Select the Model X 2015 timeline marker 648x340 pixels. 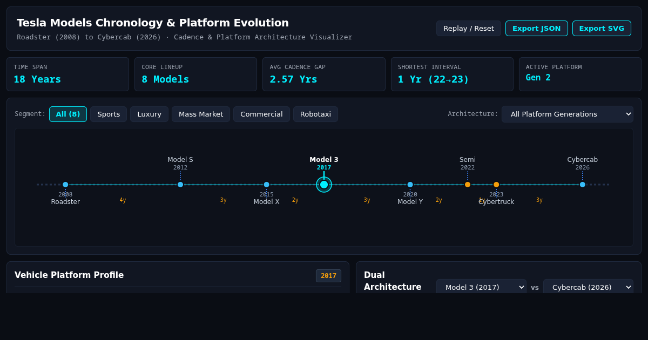click(x=267, y=185)
